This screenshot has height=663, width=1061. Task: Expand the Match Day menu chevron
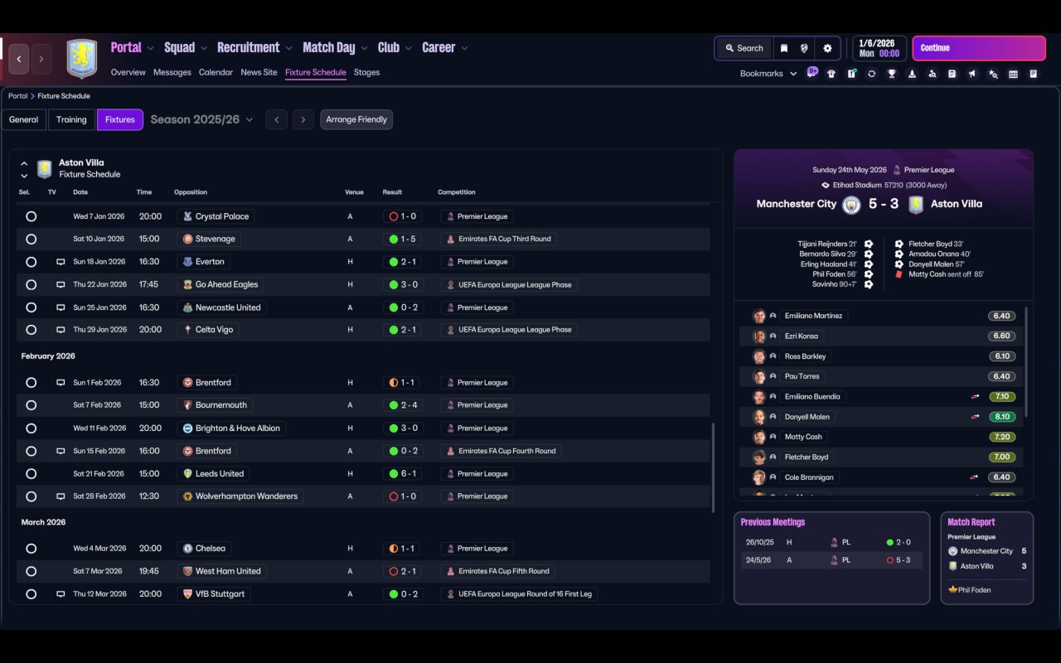(364, 48)
